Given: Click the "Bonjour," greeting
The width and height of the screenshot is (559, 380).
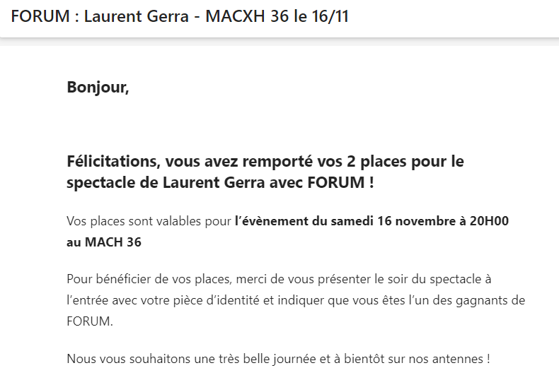Looking at the screenshot, I should coord(98,88).
